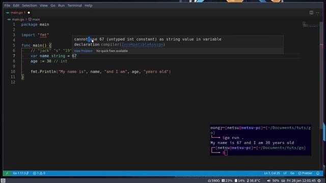Image resolution: width=326 pixels, height=183 pixels.
Task: Click inside the floating terminal window
Action: point(260,140)
